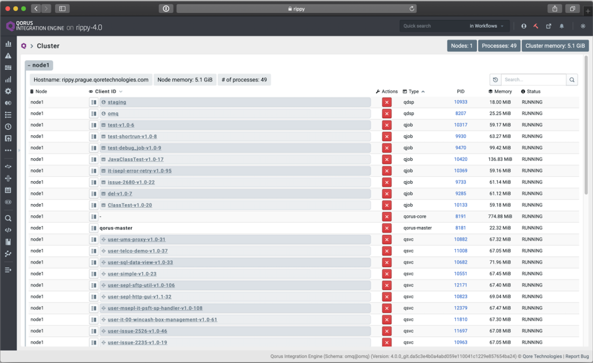Image resolution: width=593 pixels, height=363 pixels.
Task: Open the user-sepl-sftp-util-v1.0-106 service link
Action: (x=141, y=285)
